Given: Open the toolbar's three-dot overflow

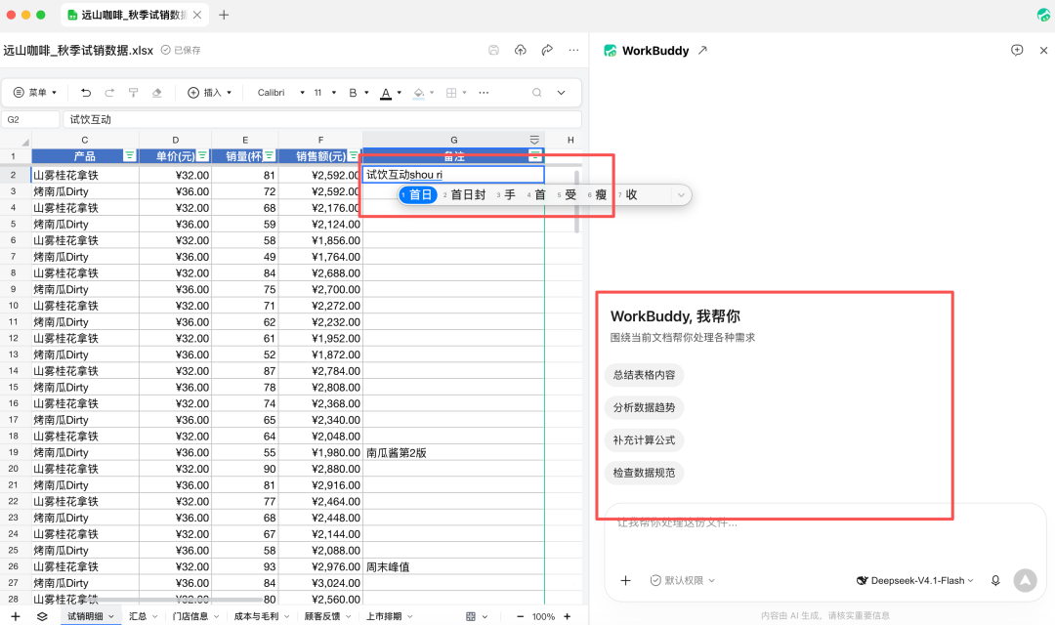Looking at the screenshot, I should point(484,93).
